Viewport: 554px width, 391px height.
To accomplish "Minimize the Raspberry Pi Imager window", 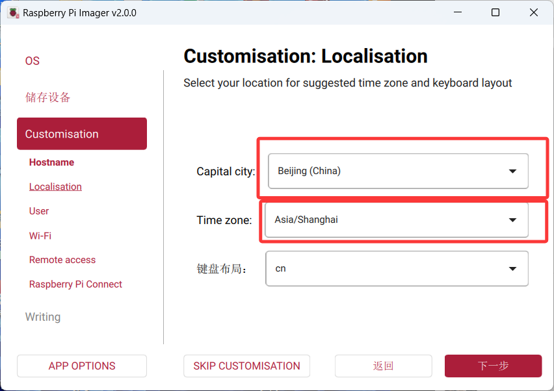I will [458, 12].
